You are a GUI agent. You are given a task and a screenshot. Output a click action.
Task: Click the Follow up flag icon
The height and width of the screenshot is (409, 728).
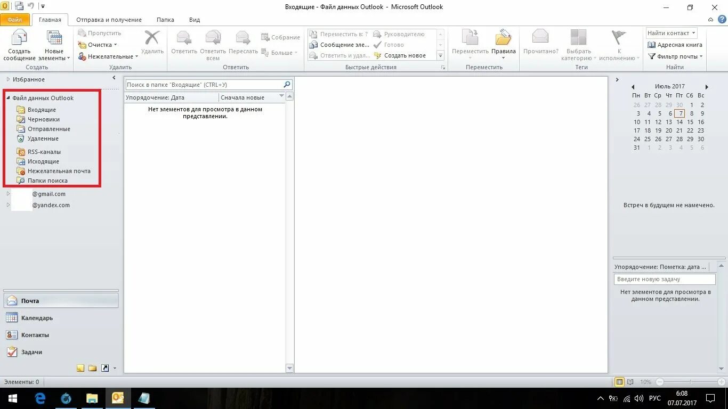tap(619, 37)
